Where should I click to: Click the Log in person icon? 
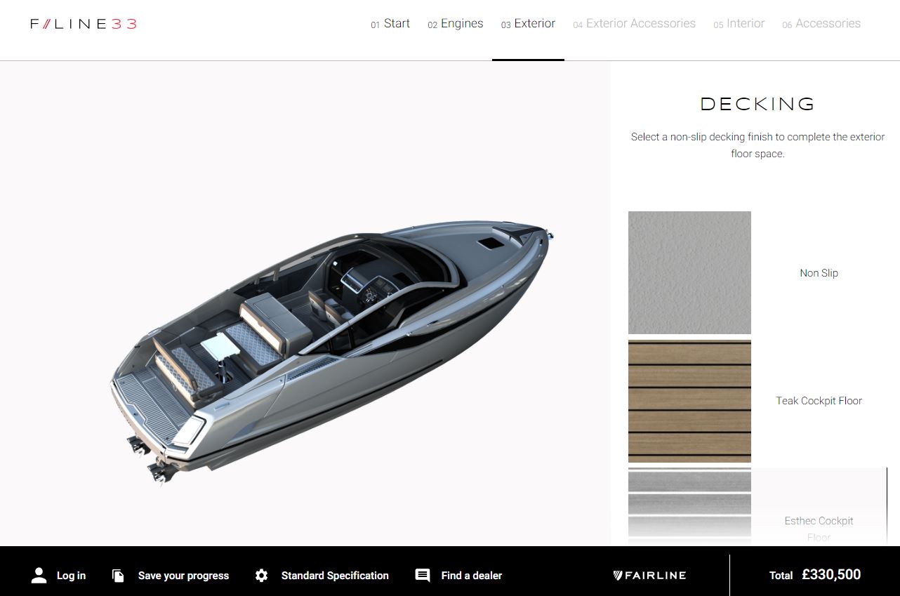click(x=39, y=576)
